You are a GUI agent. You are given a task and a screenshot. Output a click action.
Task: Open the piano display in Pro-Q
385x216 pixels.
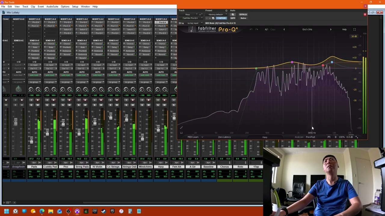coord(181,133)
